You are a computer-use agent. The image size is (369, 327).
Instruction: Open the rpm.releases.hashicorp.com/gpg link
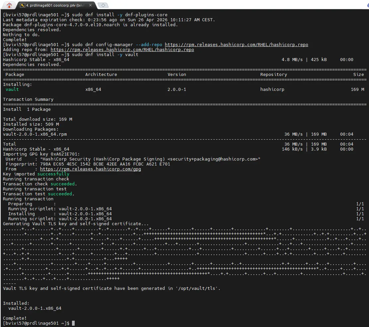coord(90,169)
